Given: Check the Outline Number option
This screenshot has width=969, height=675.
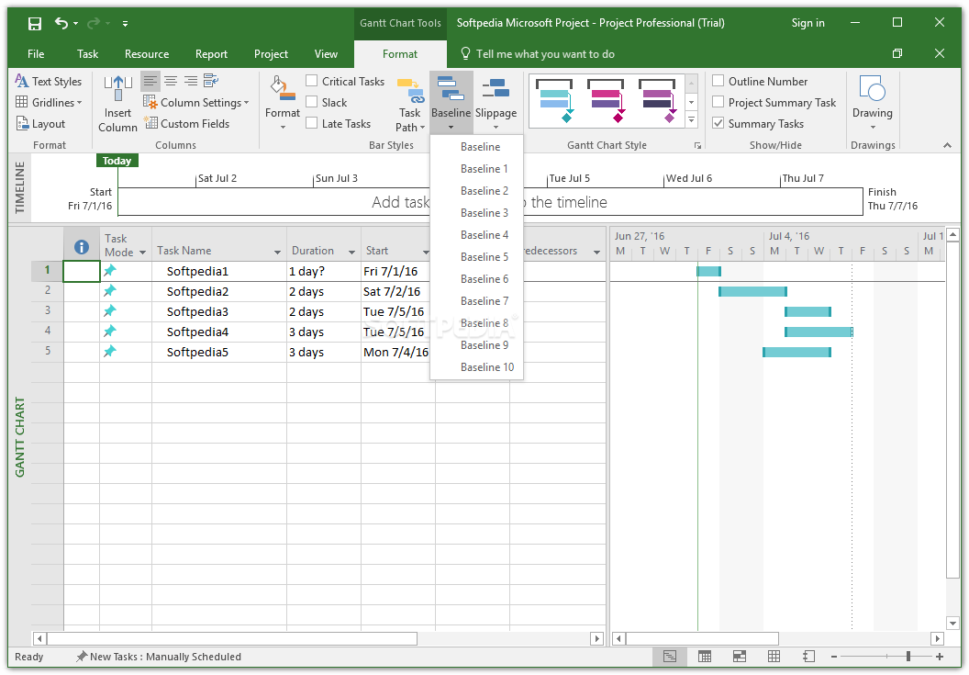Looking at the screenshot, I should [718, 81].
